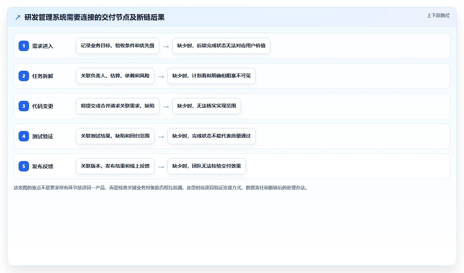Select the 任务拆解 step label
Screen dimensions: 464x273
pyautogui.click(x=43, y=76)
